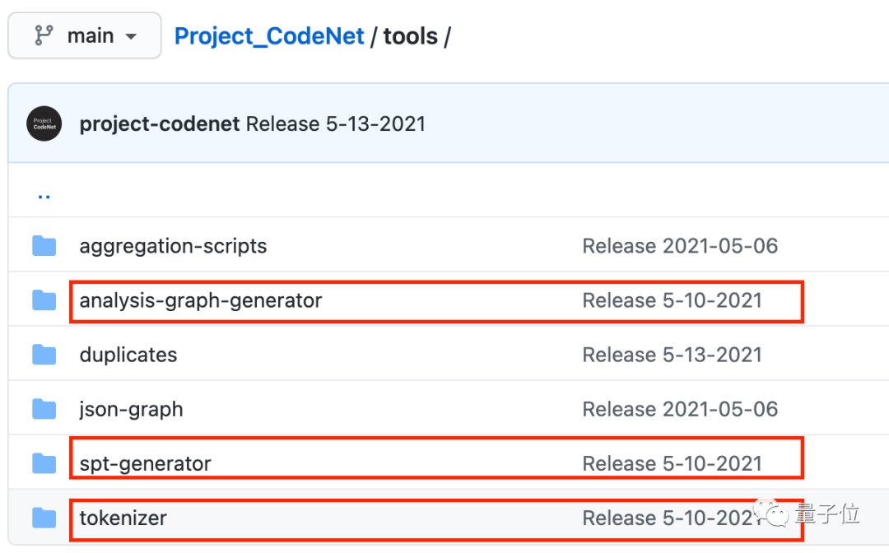Open the project-codenet author link

tap(160, 124)
